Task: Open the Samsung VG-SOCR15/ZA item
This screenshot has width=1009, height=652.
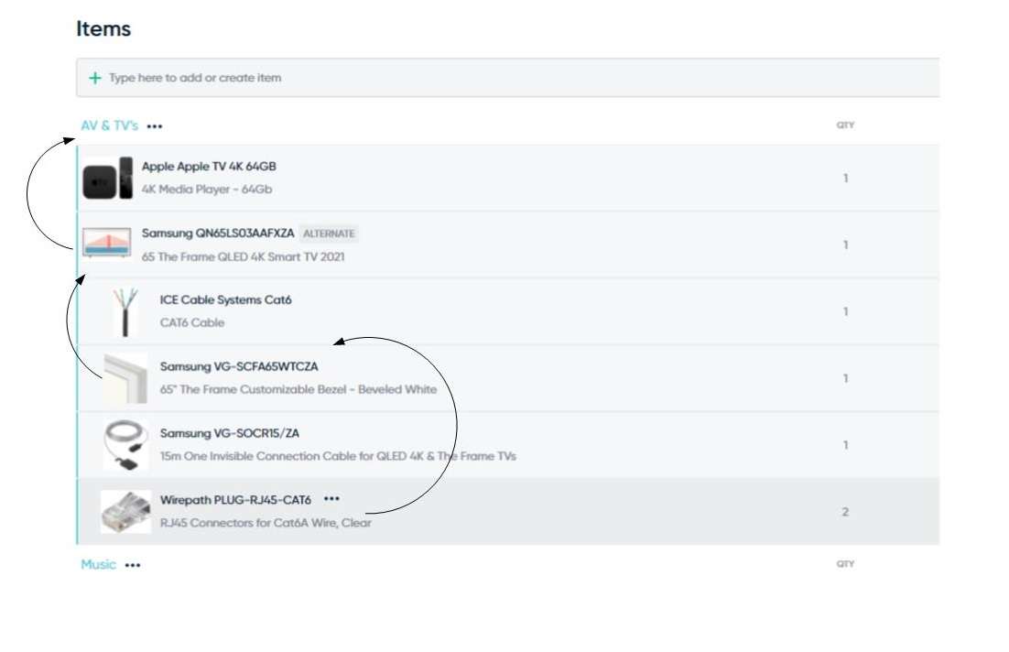Action: [x=230, y=433]
